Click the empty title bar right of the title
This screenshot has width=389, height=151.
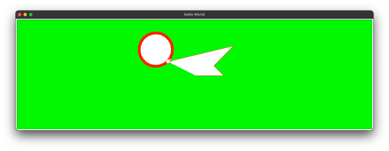279,15
